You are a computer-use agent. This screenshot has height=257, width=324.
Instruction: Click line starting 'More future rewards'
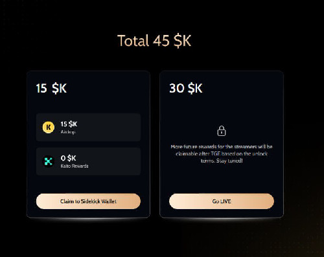(222, 147)
